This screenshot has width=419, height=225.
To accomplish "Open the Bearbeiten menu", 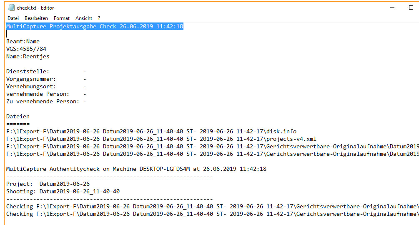I will pos(36,18).
